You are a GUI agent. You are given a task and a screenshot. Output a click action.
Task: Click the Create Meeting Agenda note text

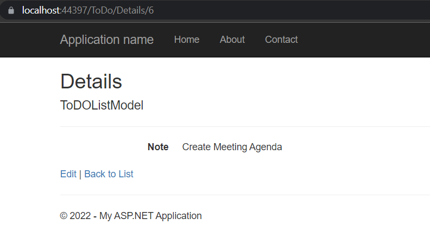click(x=232, y=147)
